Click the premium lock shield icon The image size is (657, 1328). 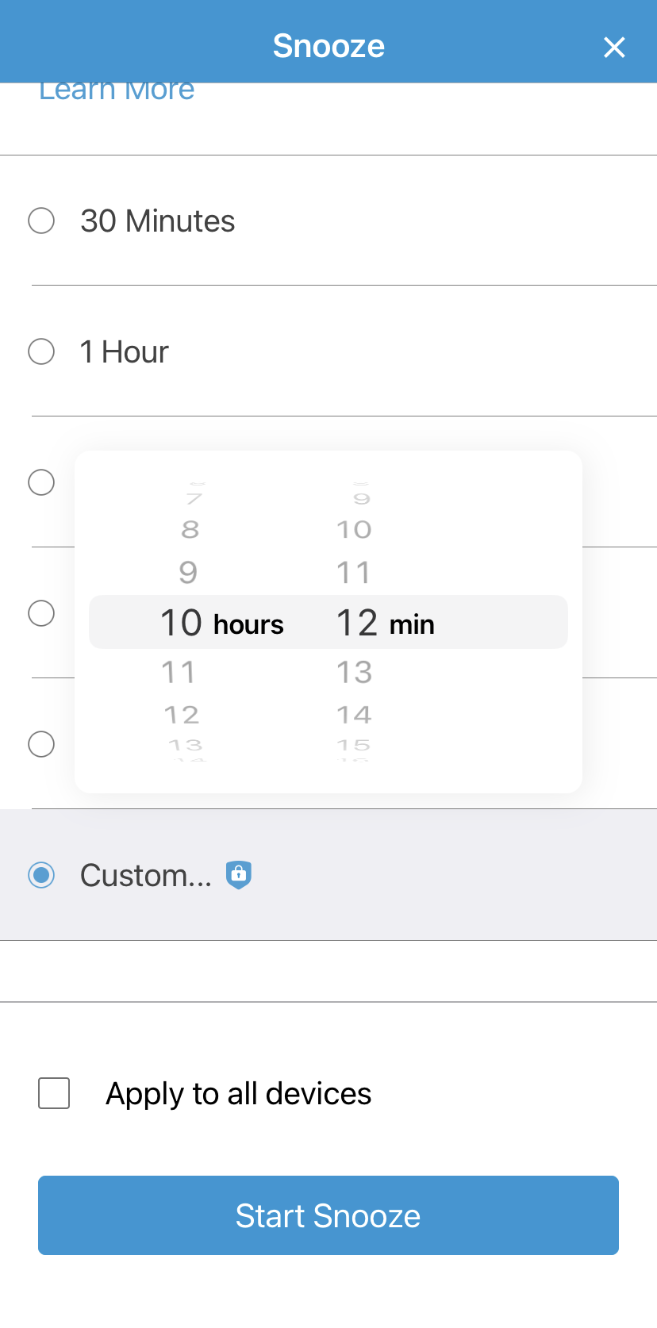[x=239, y=874]
